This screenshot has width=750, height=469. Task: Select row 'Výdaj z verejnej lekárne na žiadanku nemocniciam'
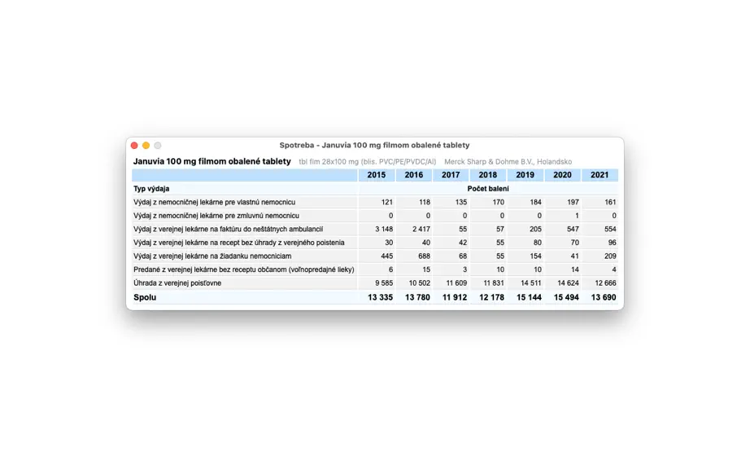(375, 256)
